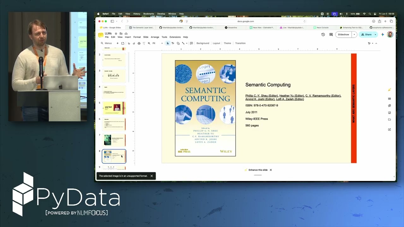Open the Extensions menu

coord(175,37)
